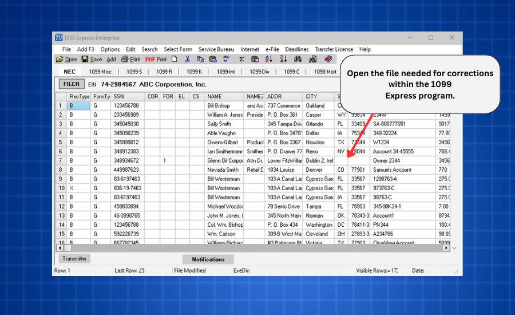The image size is (515, 315).
Task: Click the purple help book icon
Action: click(x=328, y=59)
